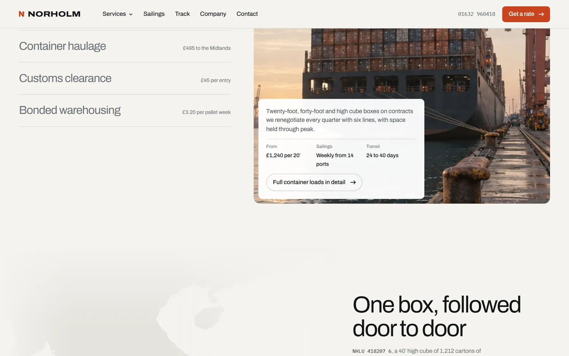
Task: Open the Sailings nav item
Action: tap(154, 14)
